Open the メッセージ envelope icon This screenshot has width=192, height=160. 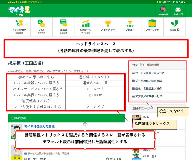pos(178,10)
